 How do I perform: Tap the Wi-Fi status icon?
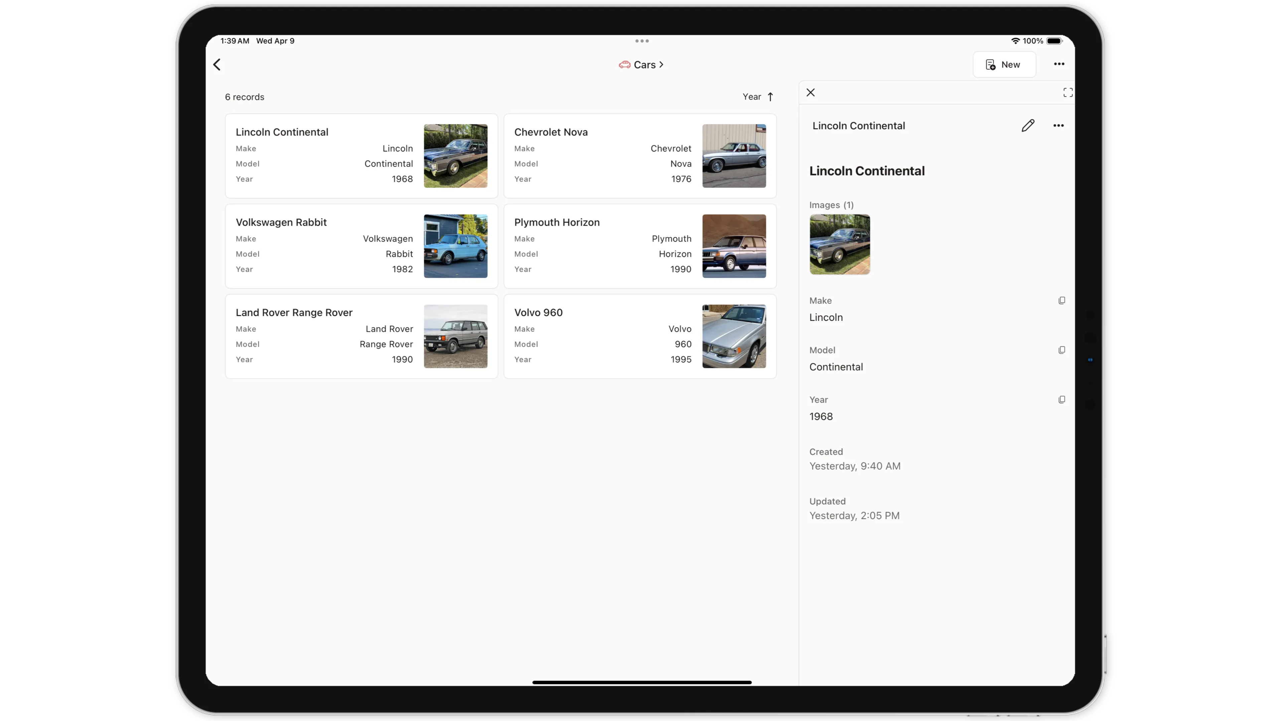(x=1015, y=41)
